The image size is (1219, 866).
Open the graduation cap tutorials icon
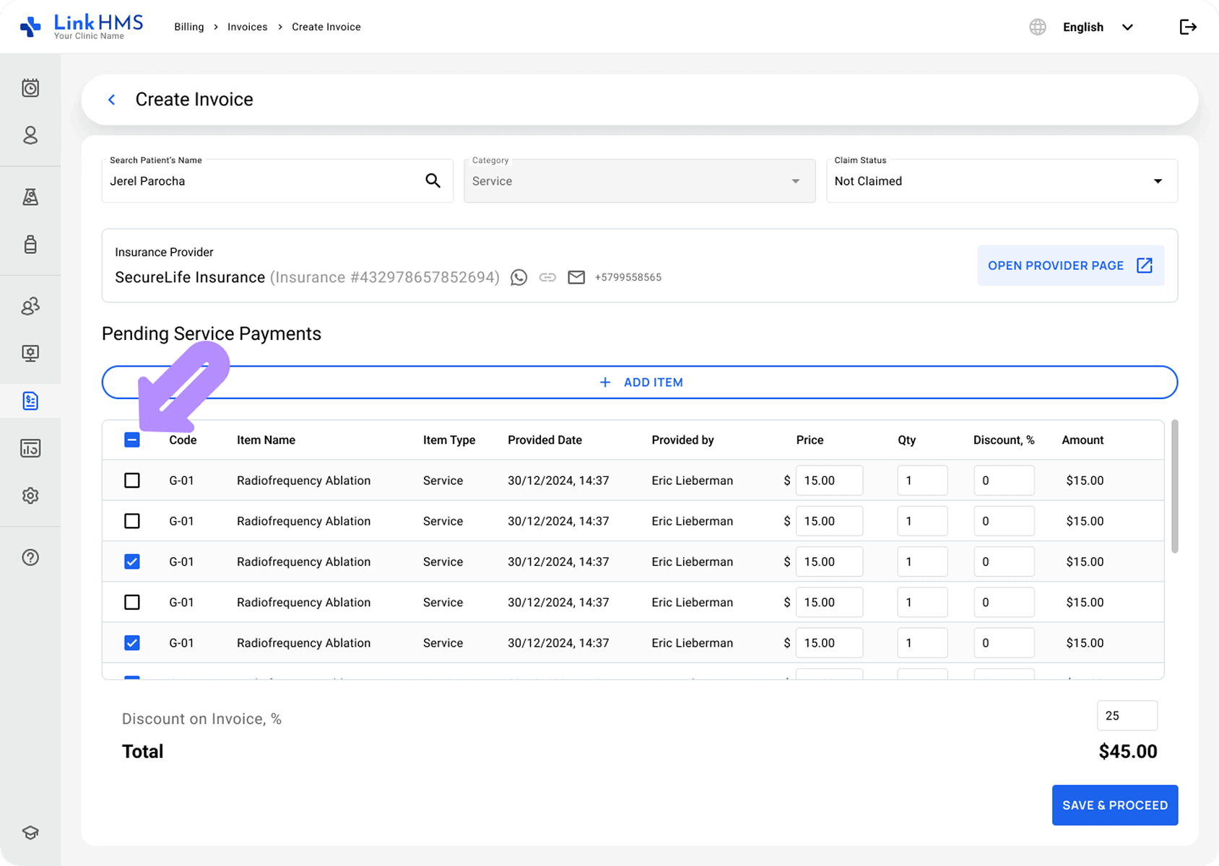(x=30, y=833)
